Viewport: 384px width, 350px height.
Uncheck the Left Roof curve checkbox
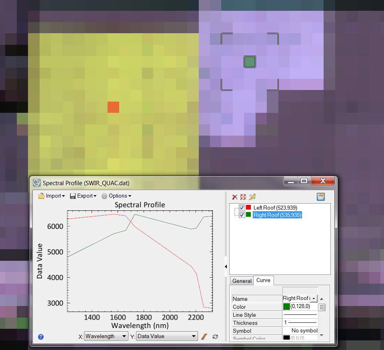242,208
